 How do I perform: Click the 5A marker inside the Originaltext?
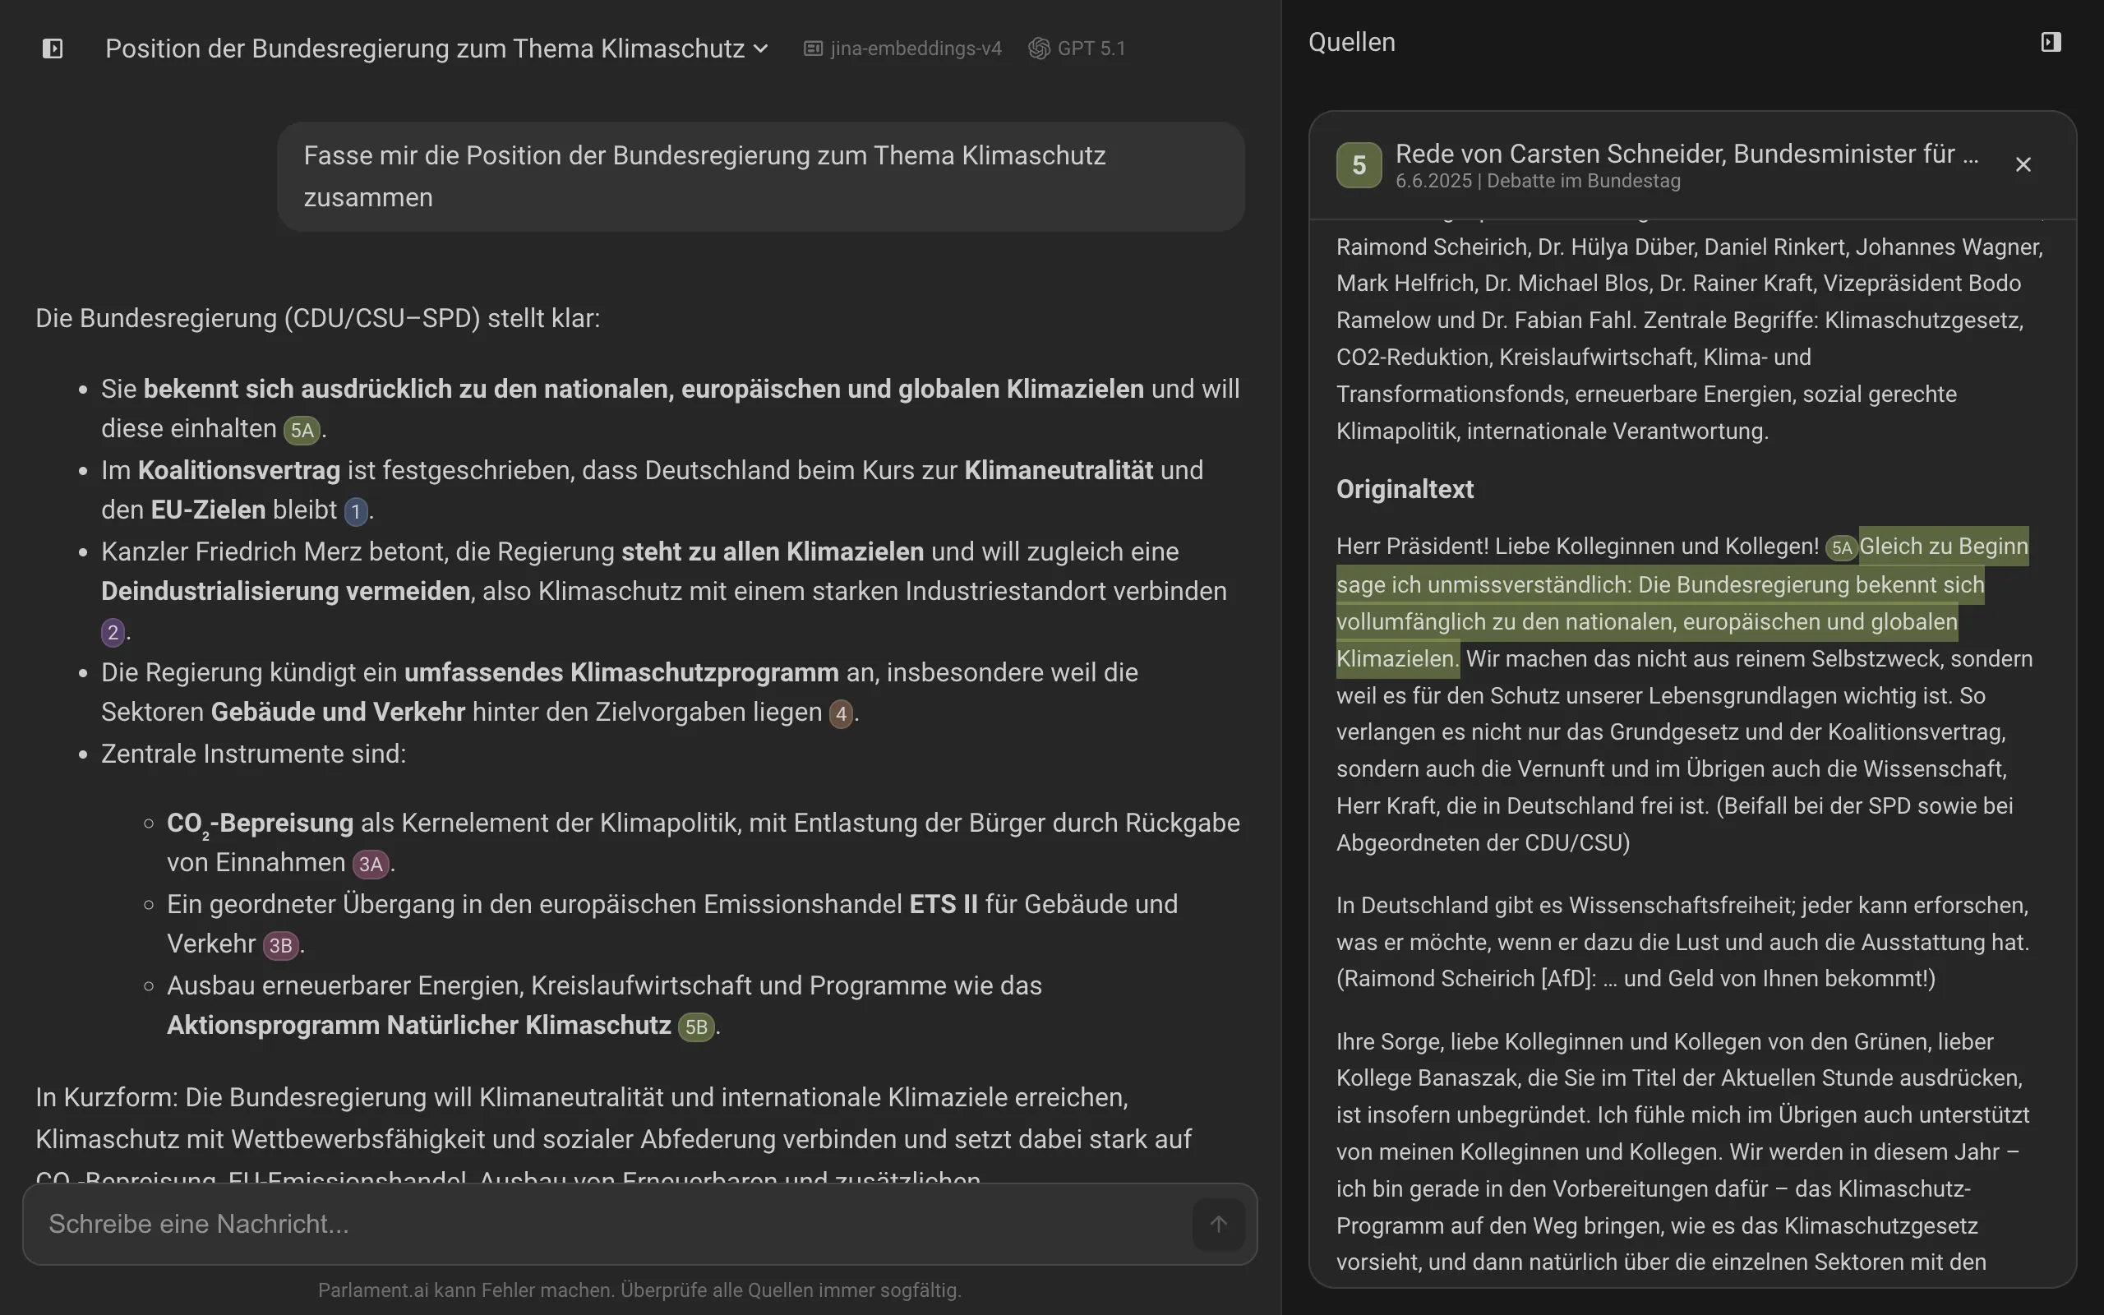(x=1842, y=548)
